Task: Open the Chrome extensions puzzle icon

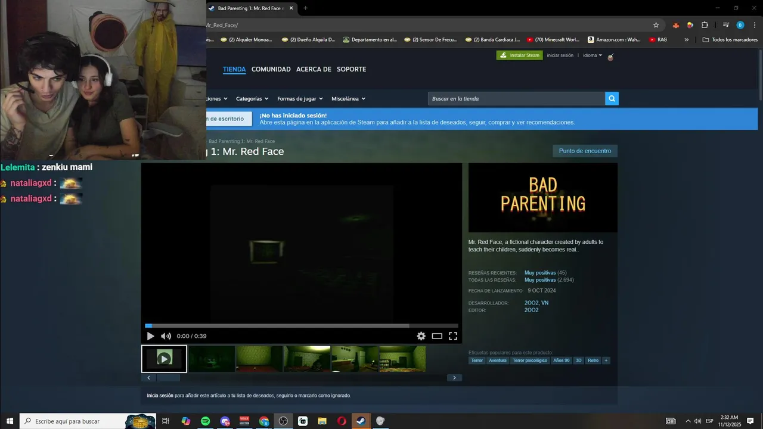Action: coord(705,25)
